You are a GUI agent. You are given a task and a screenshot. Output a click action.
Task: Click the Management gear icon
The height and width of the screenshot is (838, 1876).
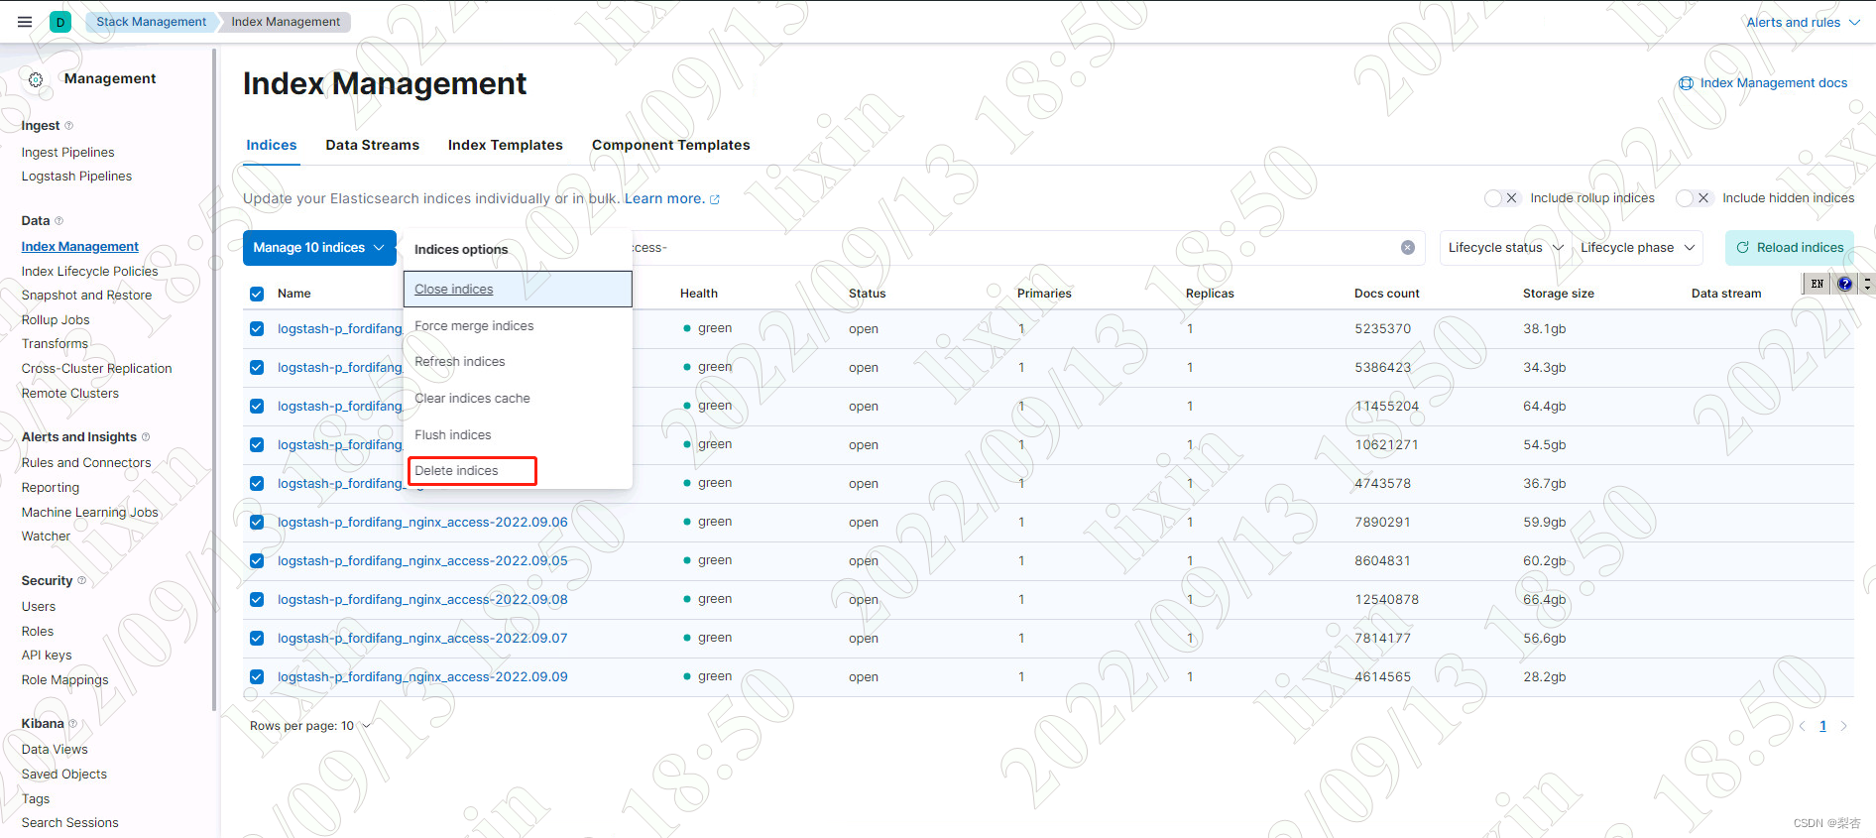coord(36,79)
